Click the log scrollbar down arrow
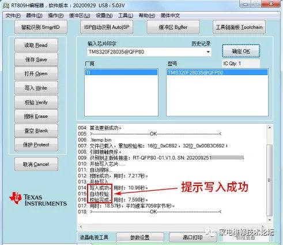 point(270,220)
